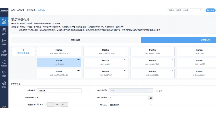Open more options on highlighted 学校 card
The image size is (216, 116).
[78, 60]
